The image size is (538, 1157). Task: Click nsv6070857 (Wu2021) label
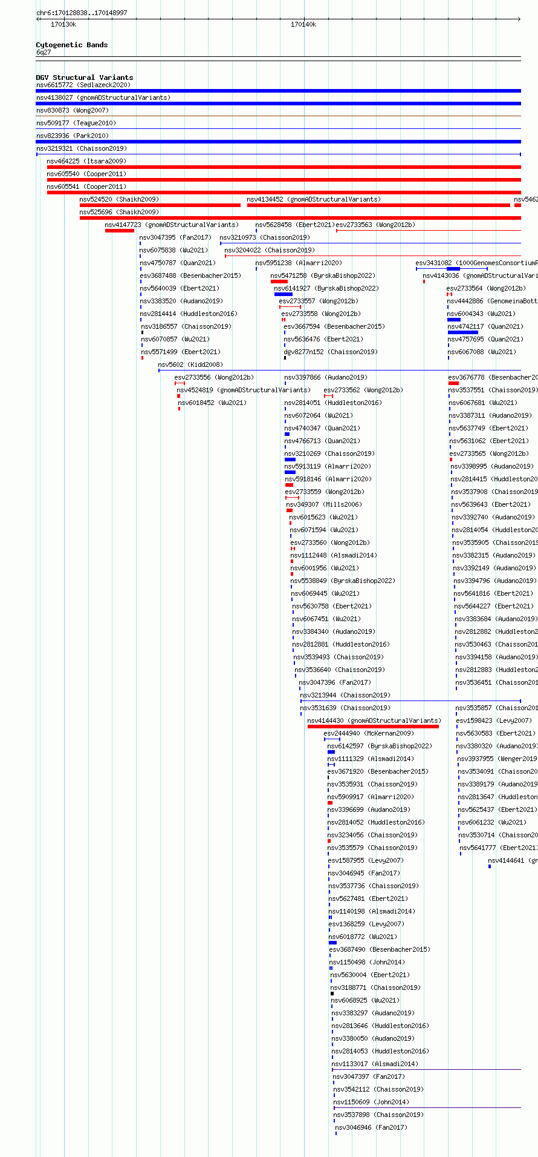(175, 339)
